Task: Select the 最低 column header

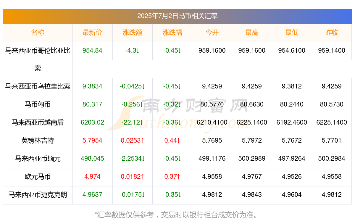Action: pyautogui.click(x=292, y=33)
